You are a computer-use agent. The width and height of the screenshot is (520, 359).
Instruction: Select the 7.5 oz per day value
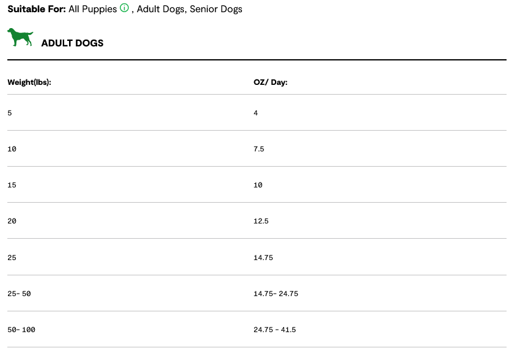[x=258, y=149]
